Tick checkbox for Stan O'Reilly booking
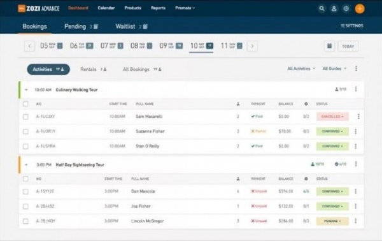The image size is (382, 241). pos(25,147)
